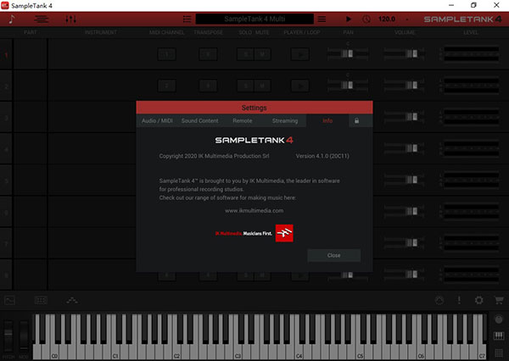
Task: Click the MIDI panic exclamation icon
Action: tap(459, 300)
